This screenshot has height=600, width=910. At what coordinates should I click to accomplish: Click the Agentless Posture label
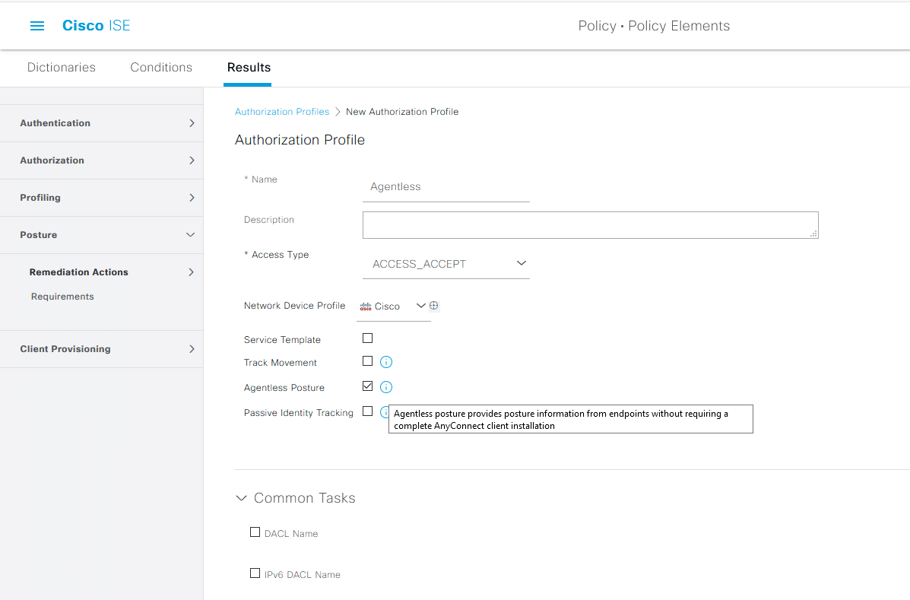tap(284, 388)
